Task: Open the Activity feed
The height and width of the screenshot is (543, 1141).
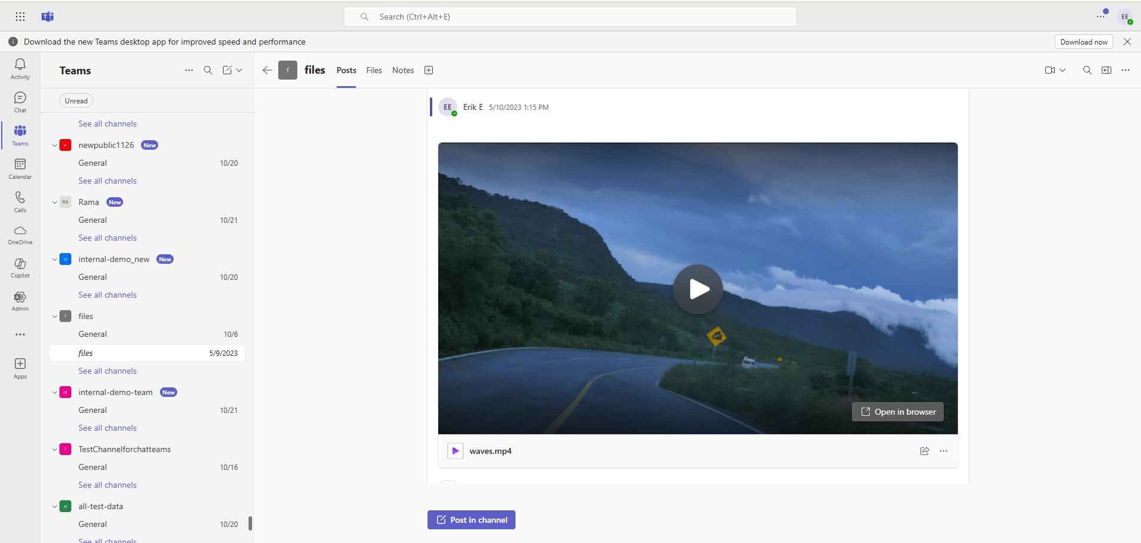Action: 20,69
